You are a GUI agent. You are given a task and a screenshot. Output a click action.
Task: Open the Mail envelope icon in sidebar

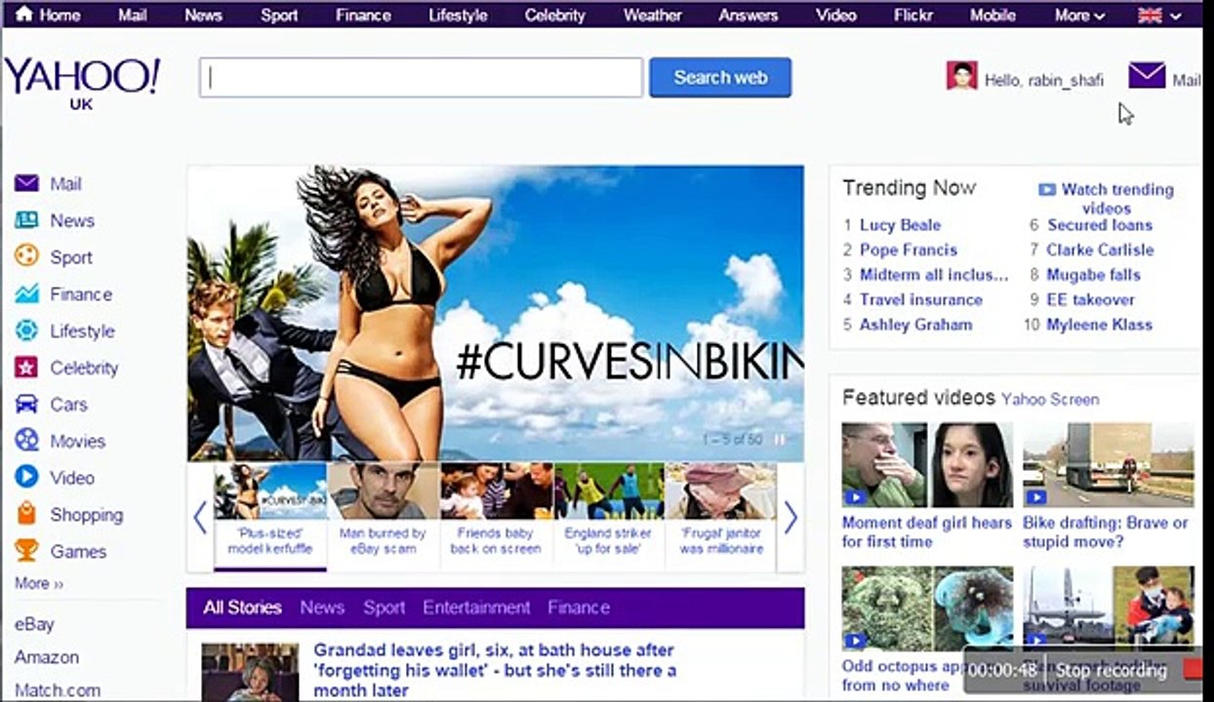pos(26,183)
